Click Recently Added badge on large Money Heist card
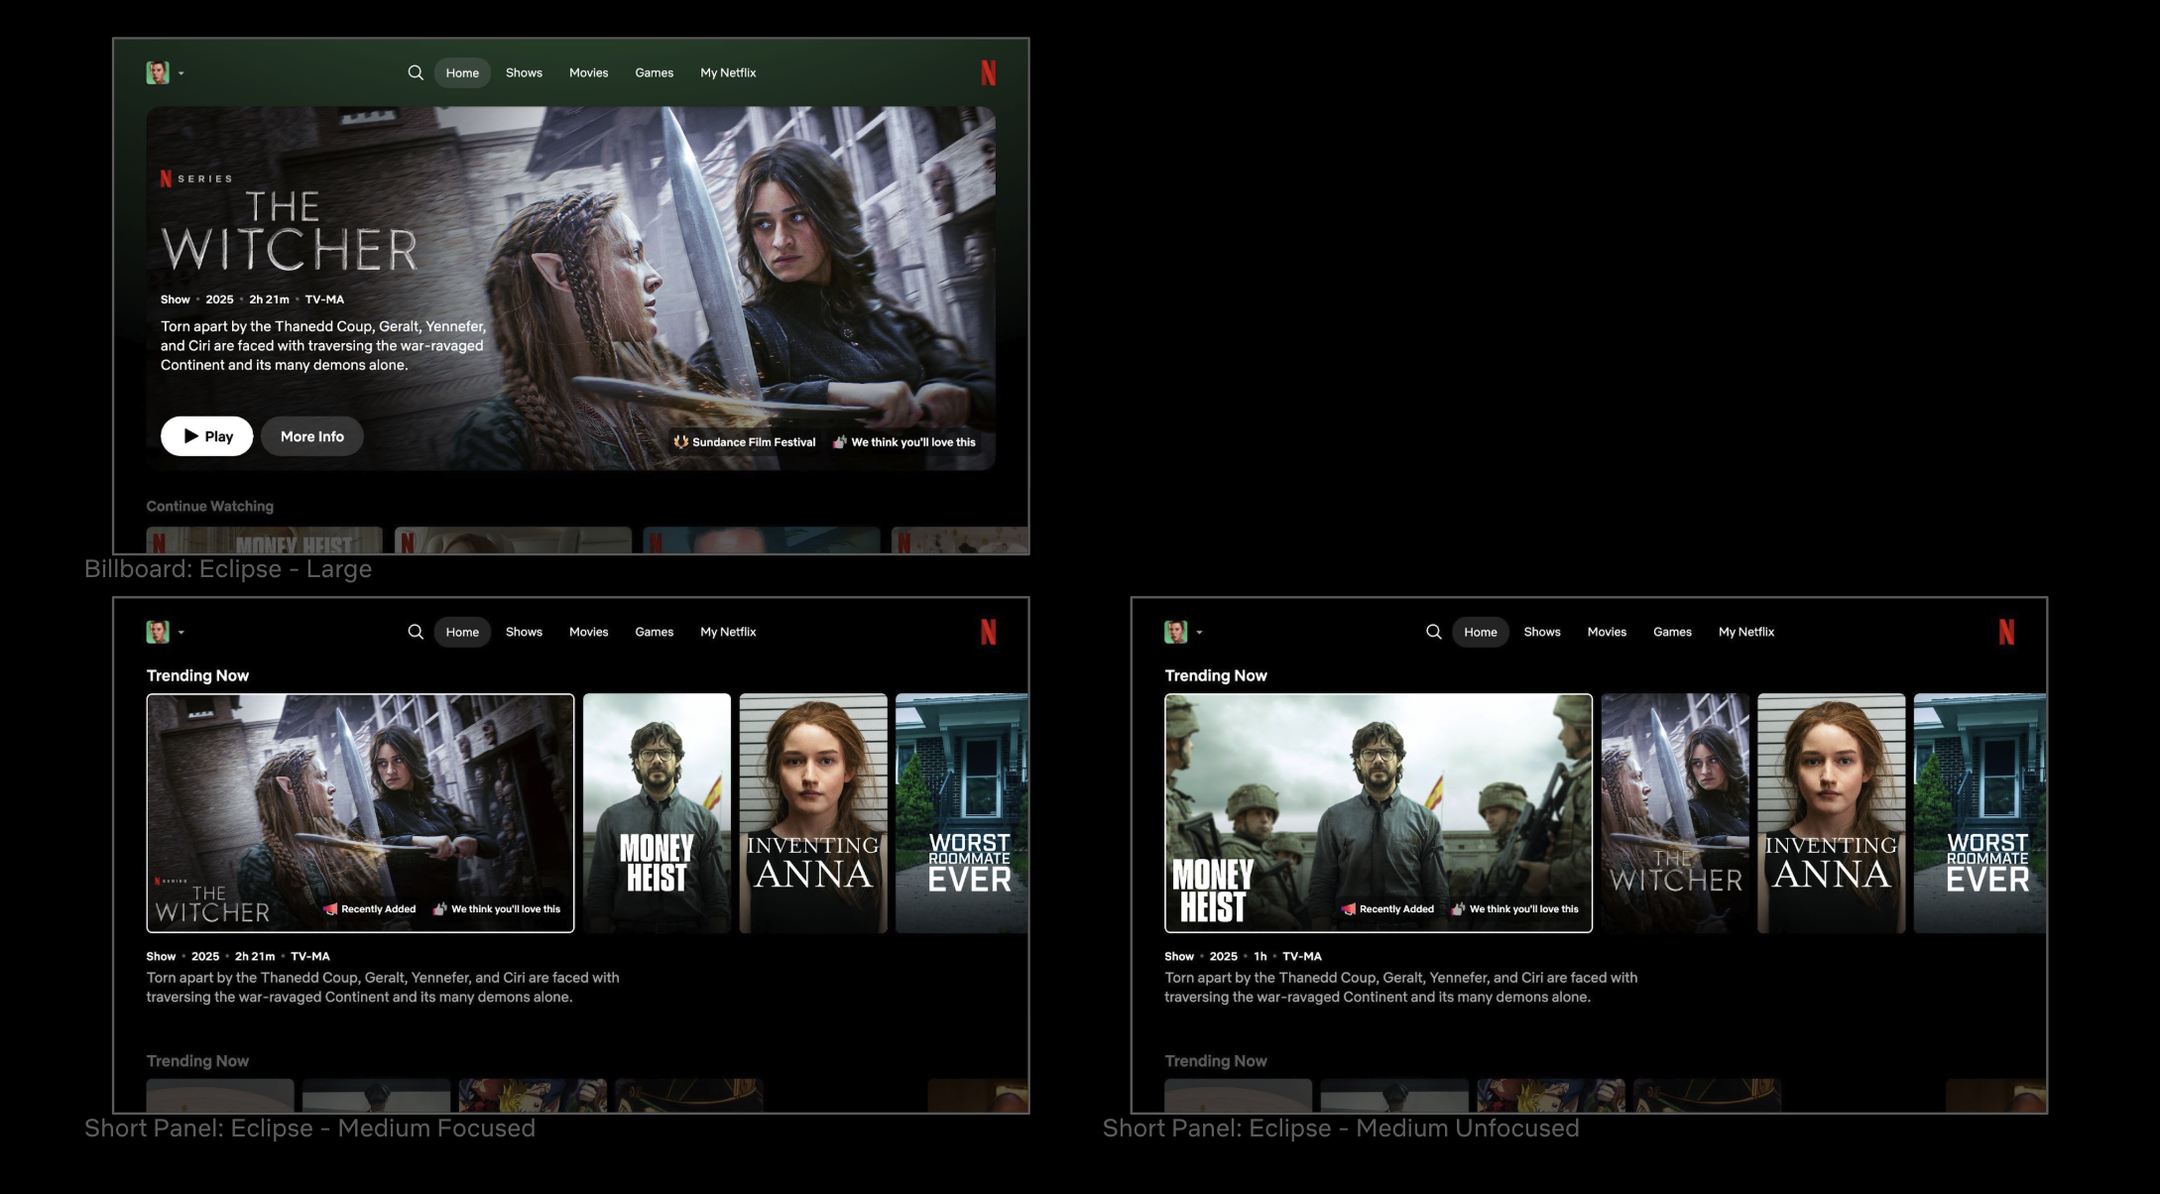This screenshot has height=1194, width=2160. [x=1388, y=909]
